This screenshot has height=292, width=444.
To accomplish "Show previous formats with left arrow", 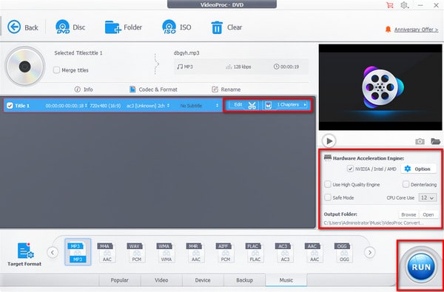I will tap(53, 252).
